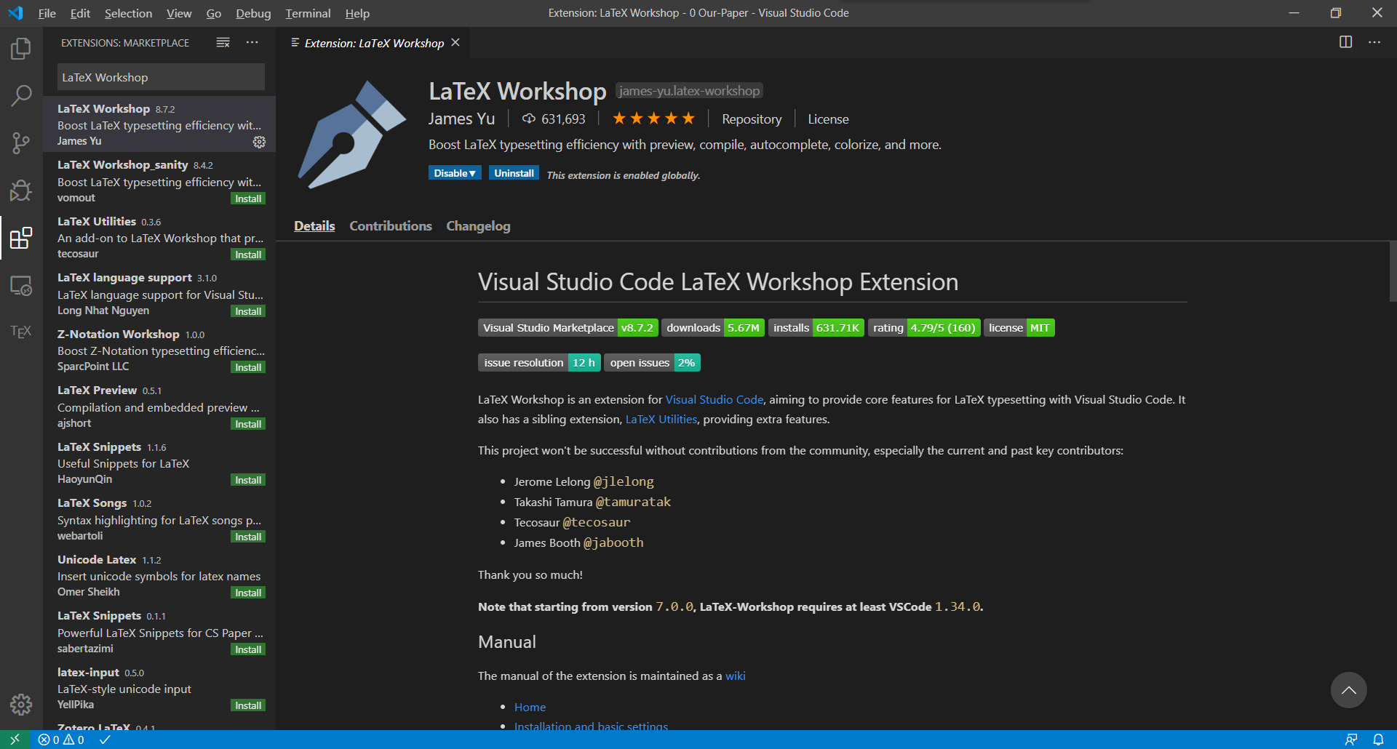Open the feedback icon in status bar
This screenshot has width=1397, height=749.
[1351, 740]
